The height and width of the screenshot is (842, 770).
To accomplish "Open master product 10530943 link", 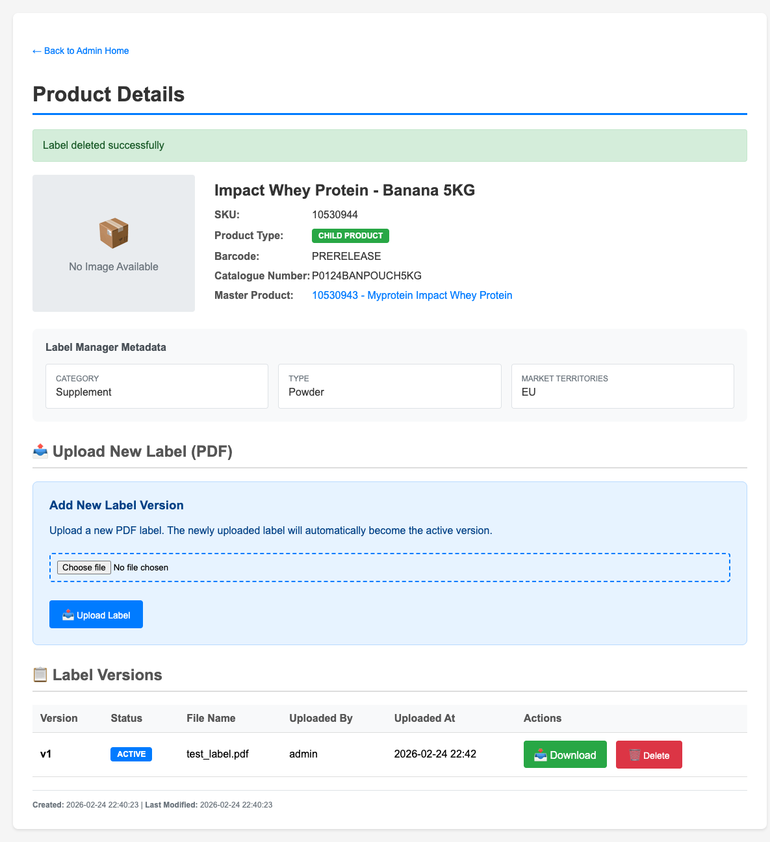I will (412, 296).
